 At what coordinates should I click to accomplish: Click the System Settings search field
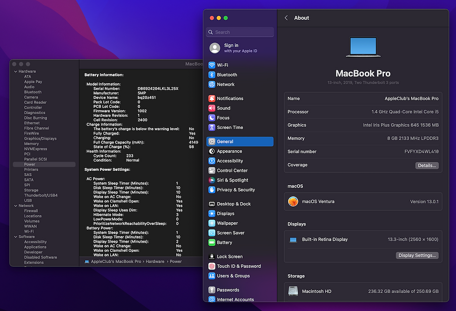(x=240, y=32)
